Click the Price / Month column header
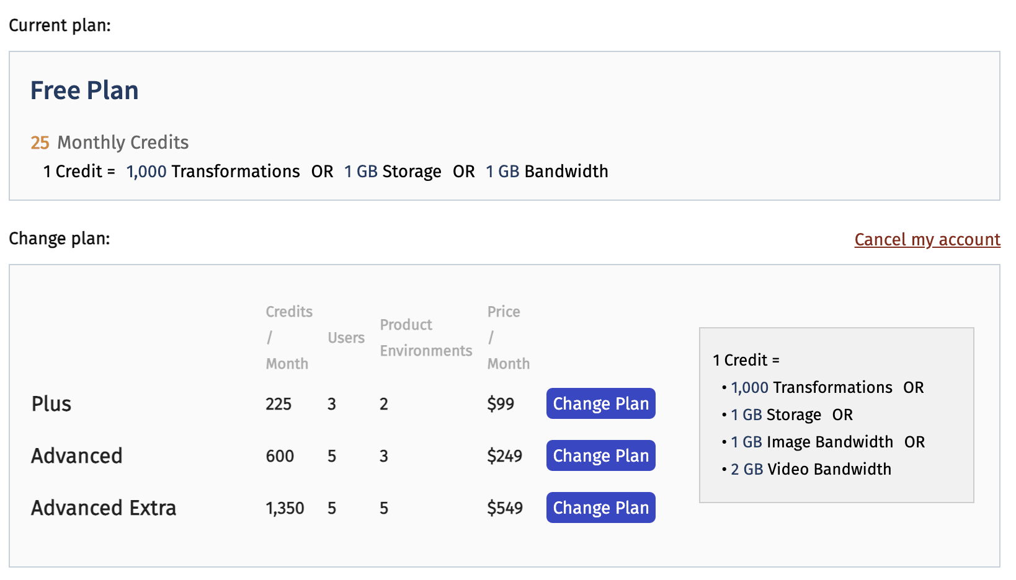The width and height of the screenshot is (1016, 580). tap(508, 338)
